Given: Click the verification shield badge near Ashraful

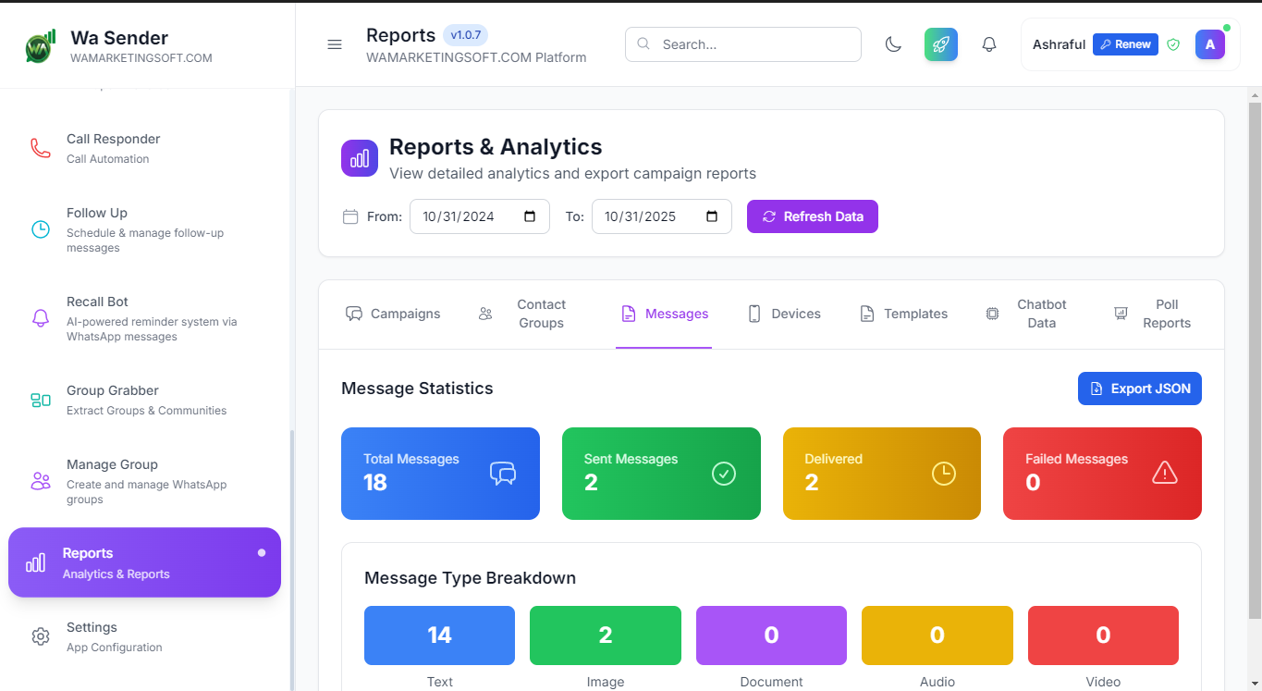Looking at the screenshot, I should coord(1172,43).
